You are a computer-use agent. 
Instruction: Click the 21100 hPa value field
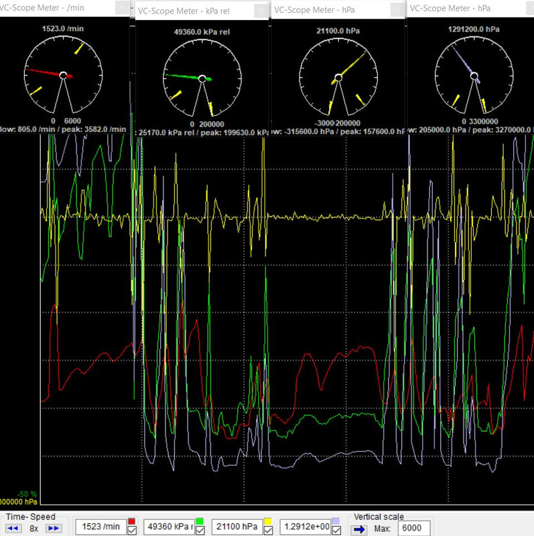click(x=237, y=527)
